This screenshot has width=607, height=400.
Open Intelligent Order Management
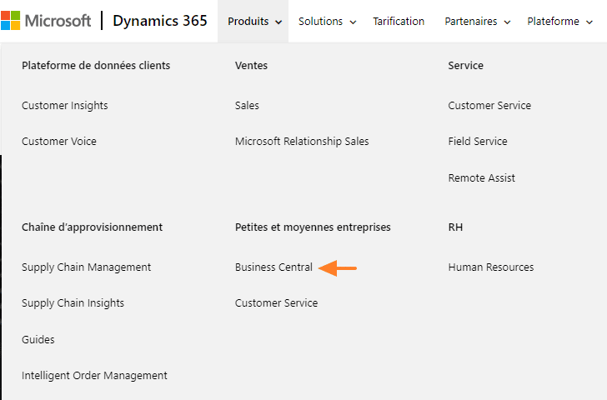pos(94,376)
